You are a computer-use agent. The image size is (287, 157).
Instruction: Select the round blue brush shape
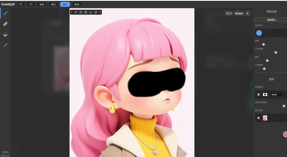point(259,33)
